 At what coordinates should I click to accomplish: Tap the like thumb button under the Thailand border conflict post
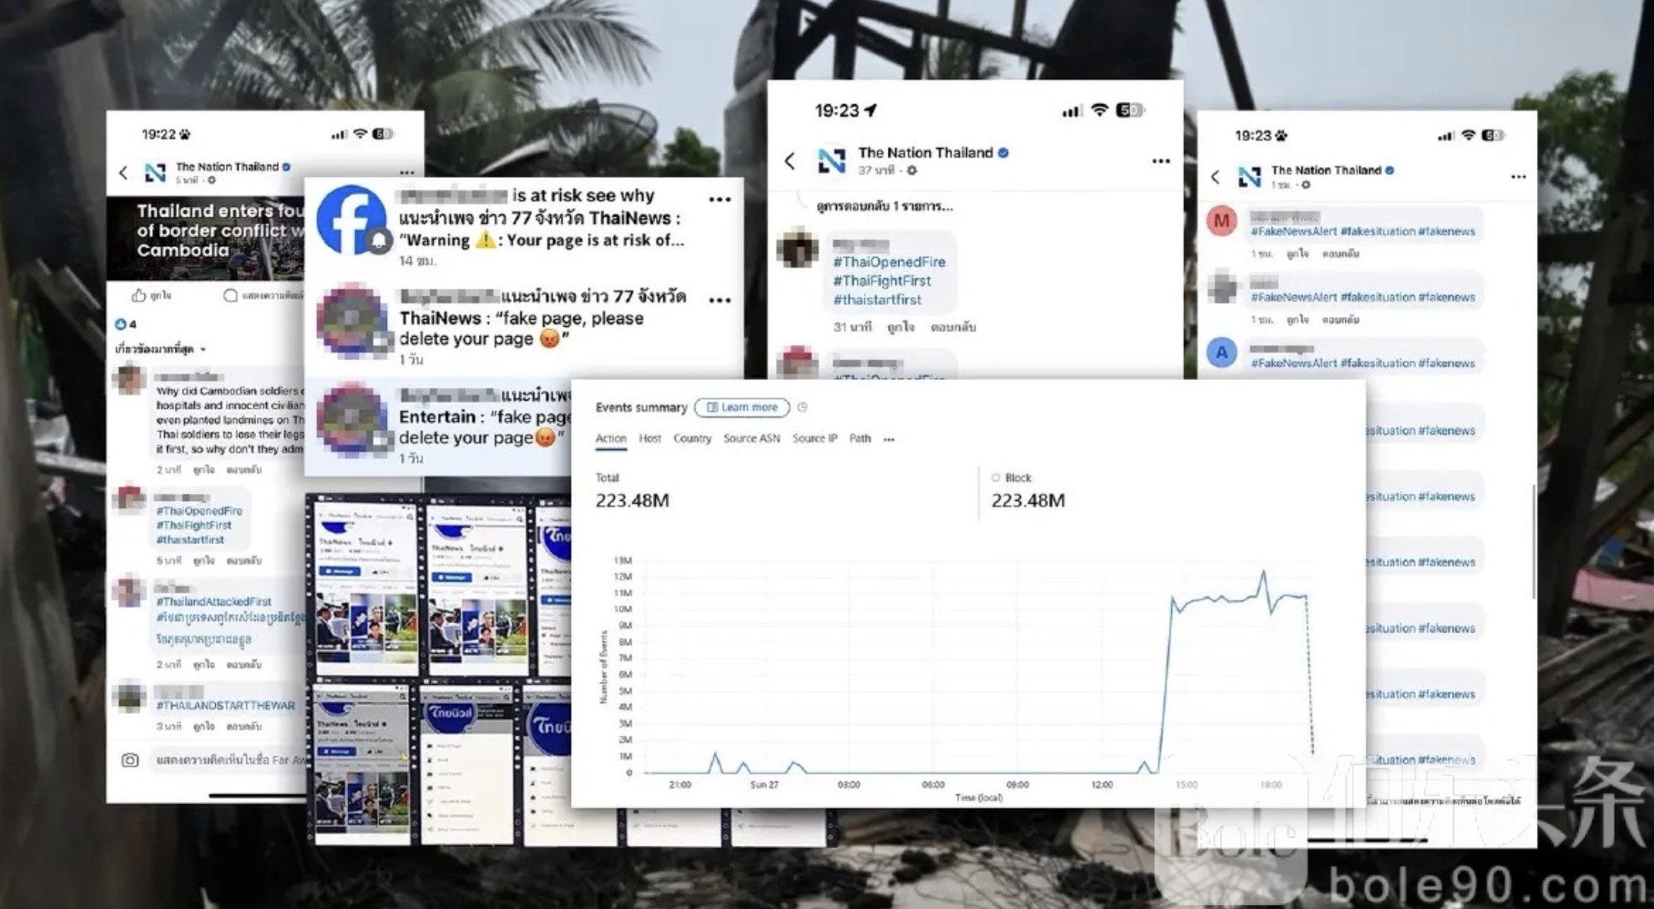pyautogui.click(x=138, y=296)
